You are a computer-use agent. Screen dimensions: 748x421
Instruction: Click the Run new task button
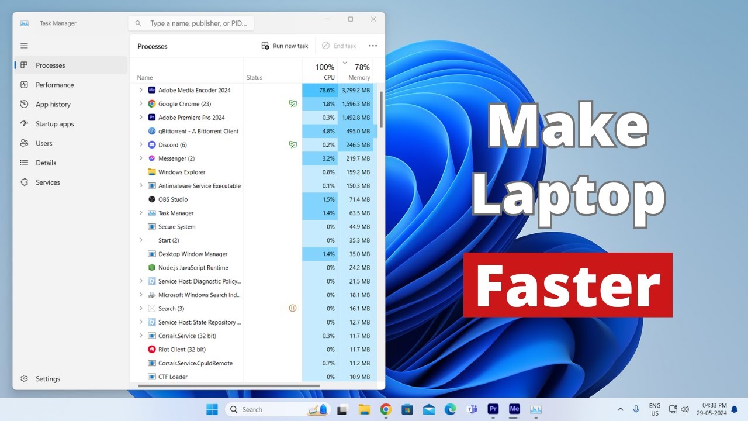(x=285, y=46)
